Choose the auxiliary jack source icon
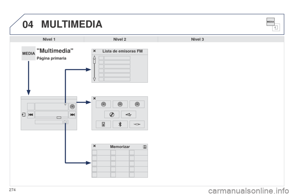This screenshot has height=196, width=294. click(x=137, y=124)
